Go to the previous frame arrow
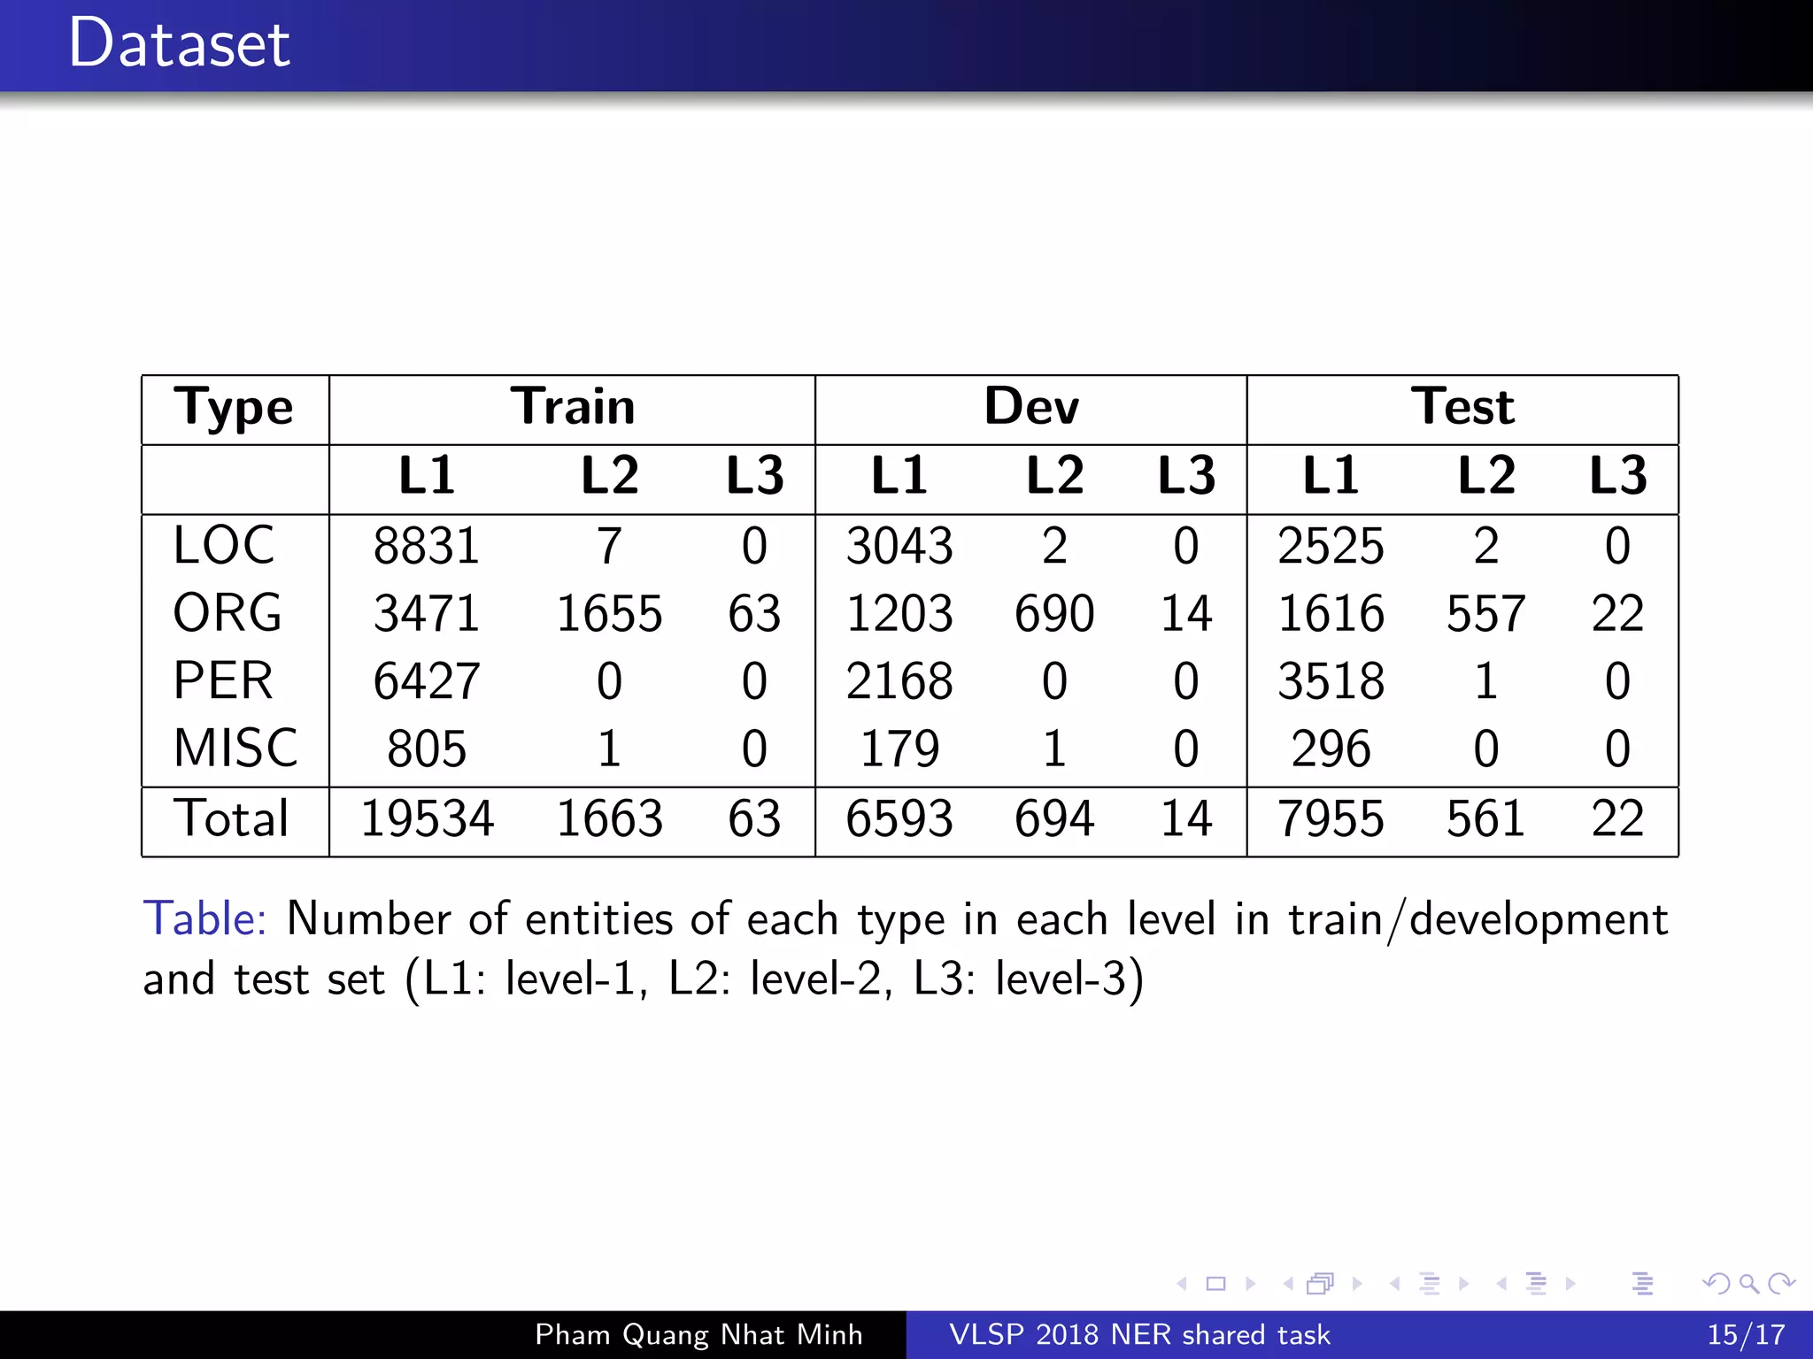This screenshot has height=1359, width=1813. [x=1288, y=1284]
